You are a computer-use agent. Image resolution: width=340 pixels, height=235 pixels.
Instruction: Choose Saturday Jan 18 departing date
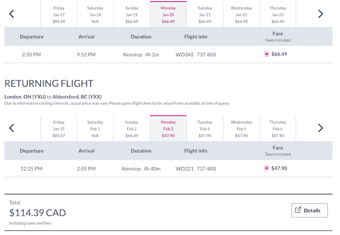coord(95,14)
